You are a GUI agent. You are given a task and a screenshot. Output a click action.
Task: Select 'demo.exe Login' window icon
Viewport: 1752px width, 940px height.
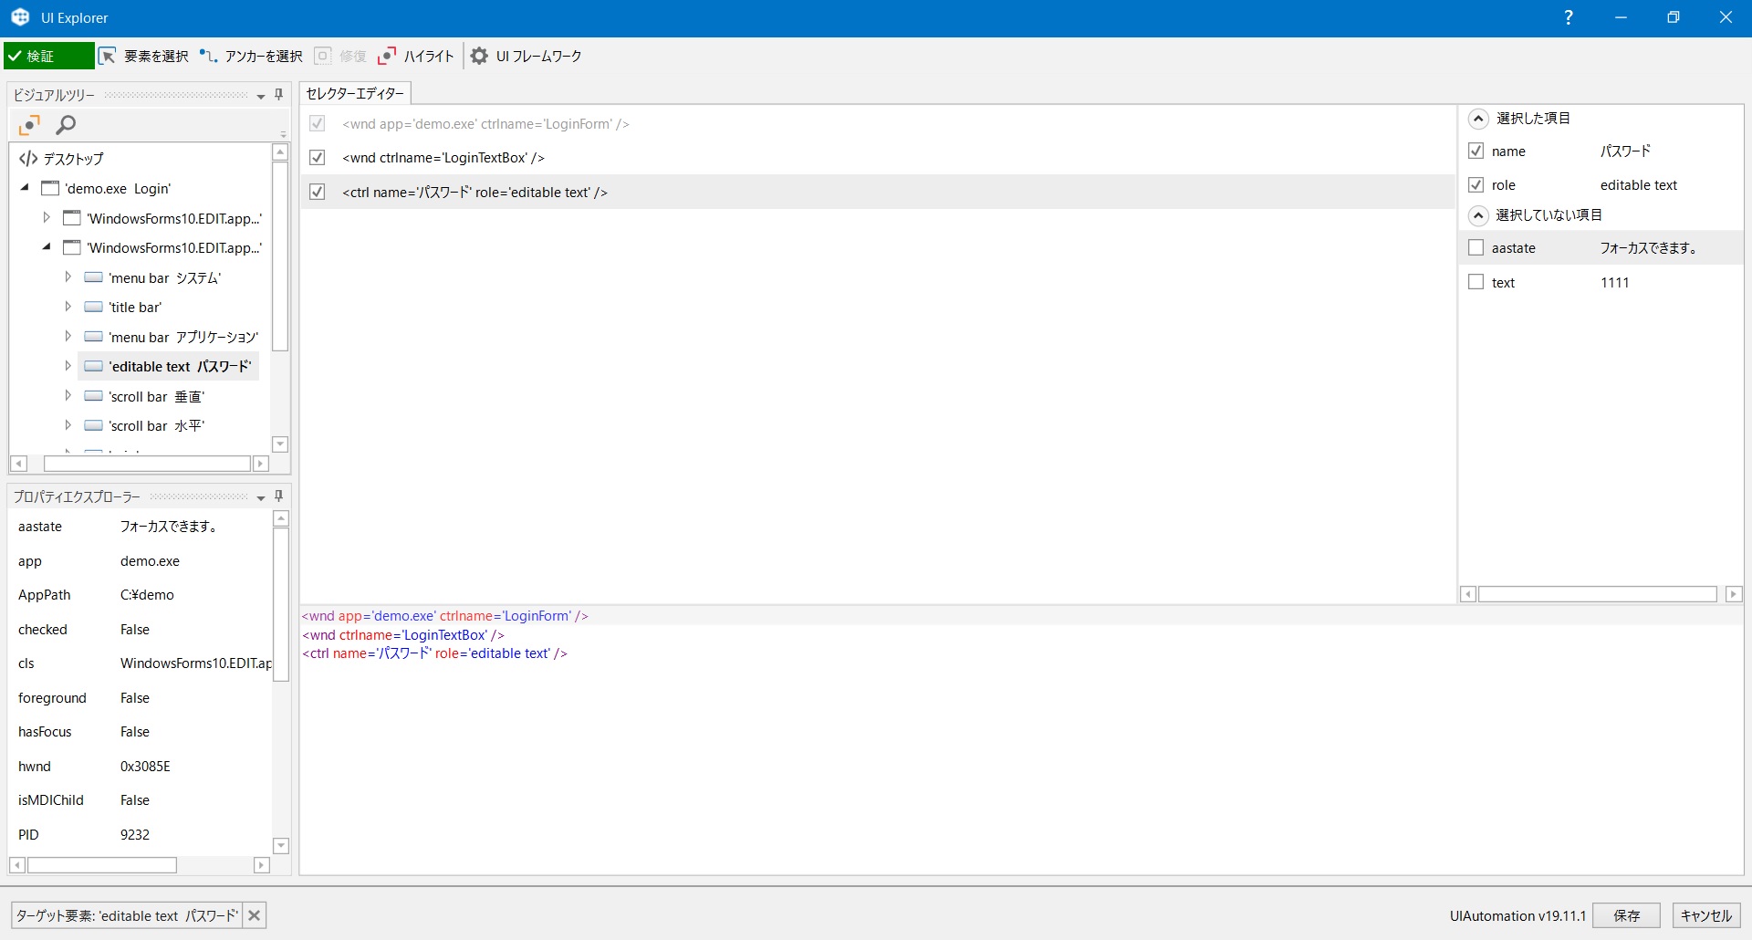pyautogui.click(x=50, y=188)
